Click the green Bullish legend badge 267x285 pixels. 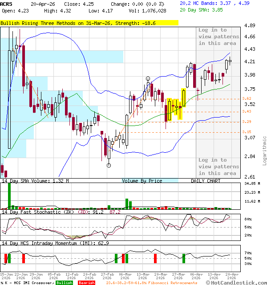pyautogui.click(x=65, y=283)
